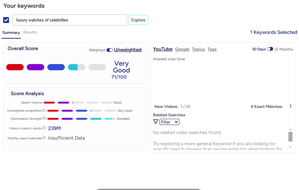
Task: Click the filter funnel icon
Action: 155,122
